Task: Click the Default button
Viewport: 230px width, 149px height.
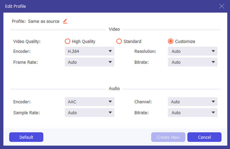Action: tap(26, 137)
